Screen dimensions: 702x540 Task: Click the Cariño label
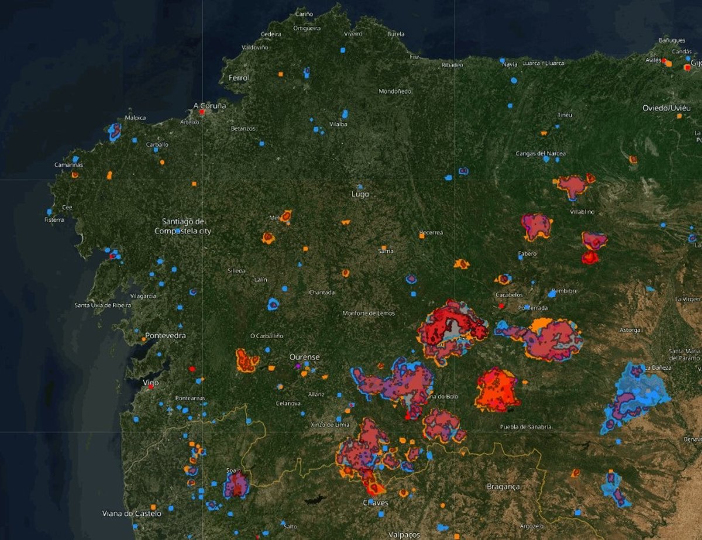[304, 14]
